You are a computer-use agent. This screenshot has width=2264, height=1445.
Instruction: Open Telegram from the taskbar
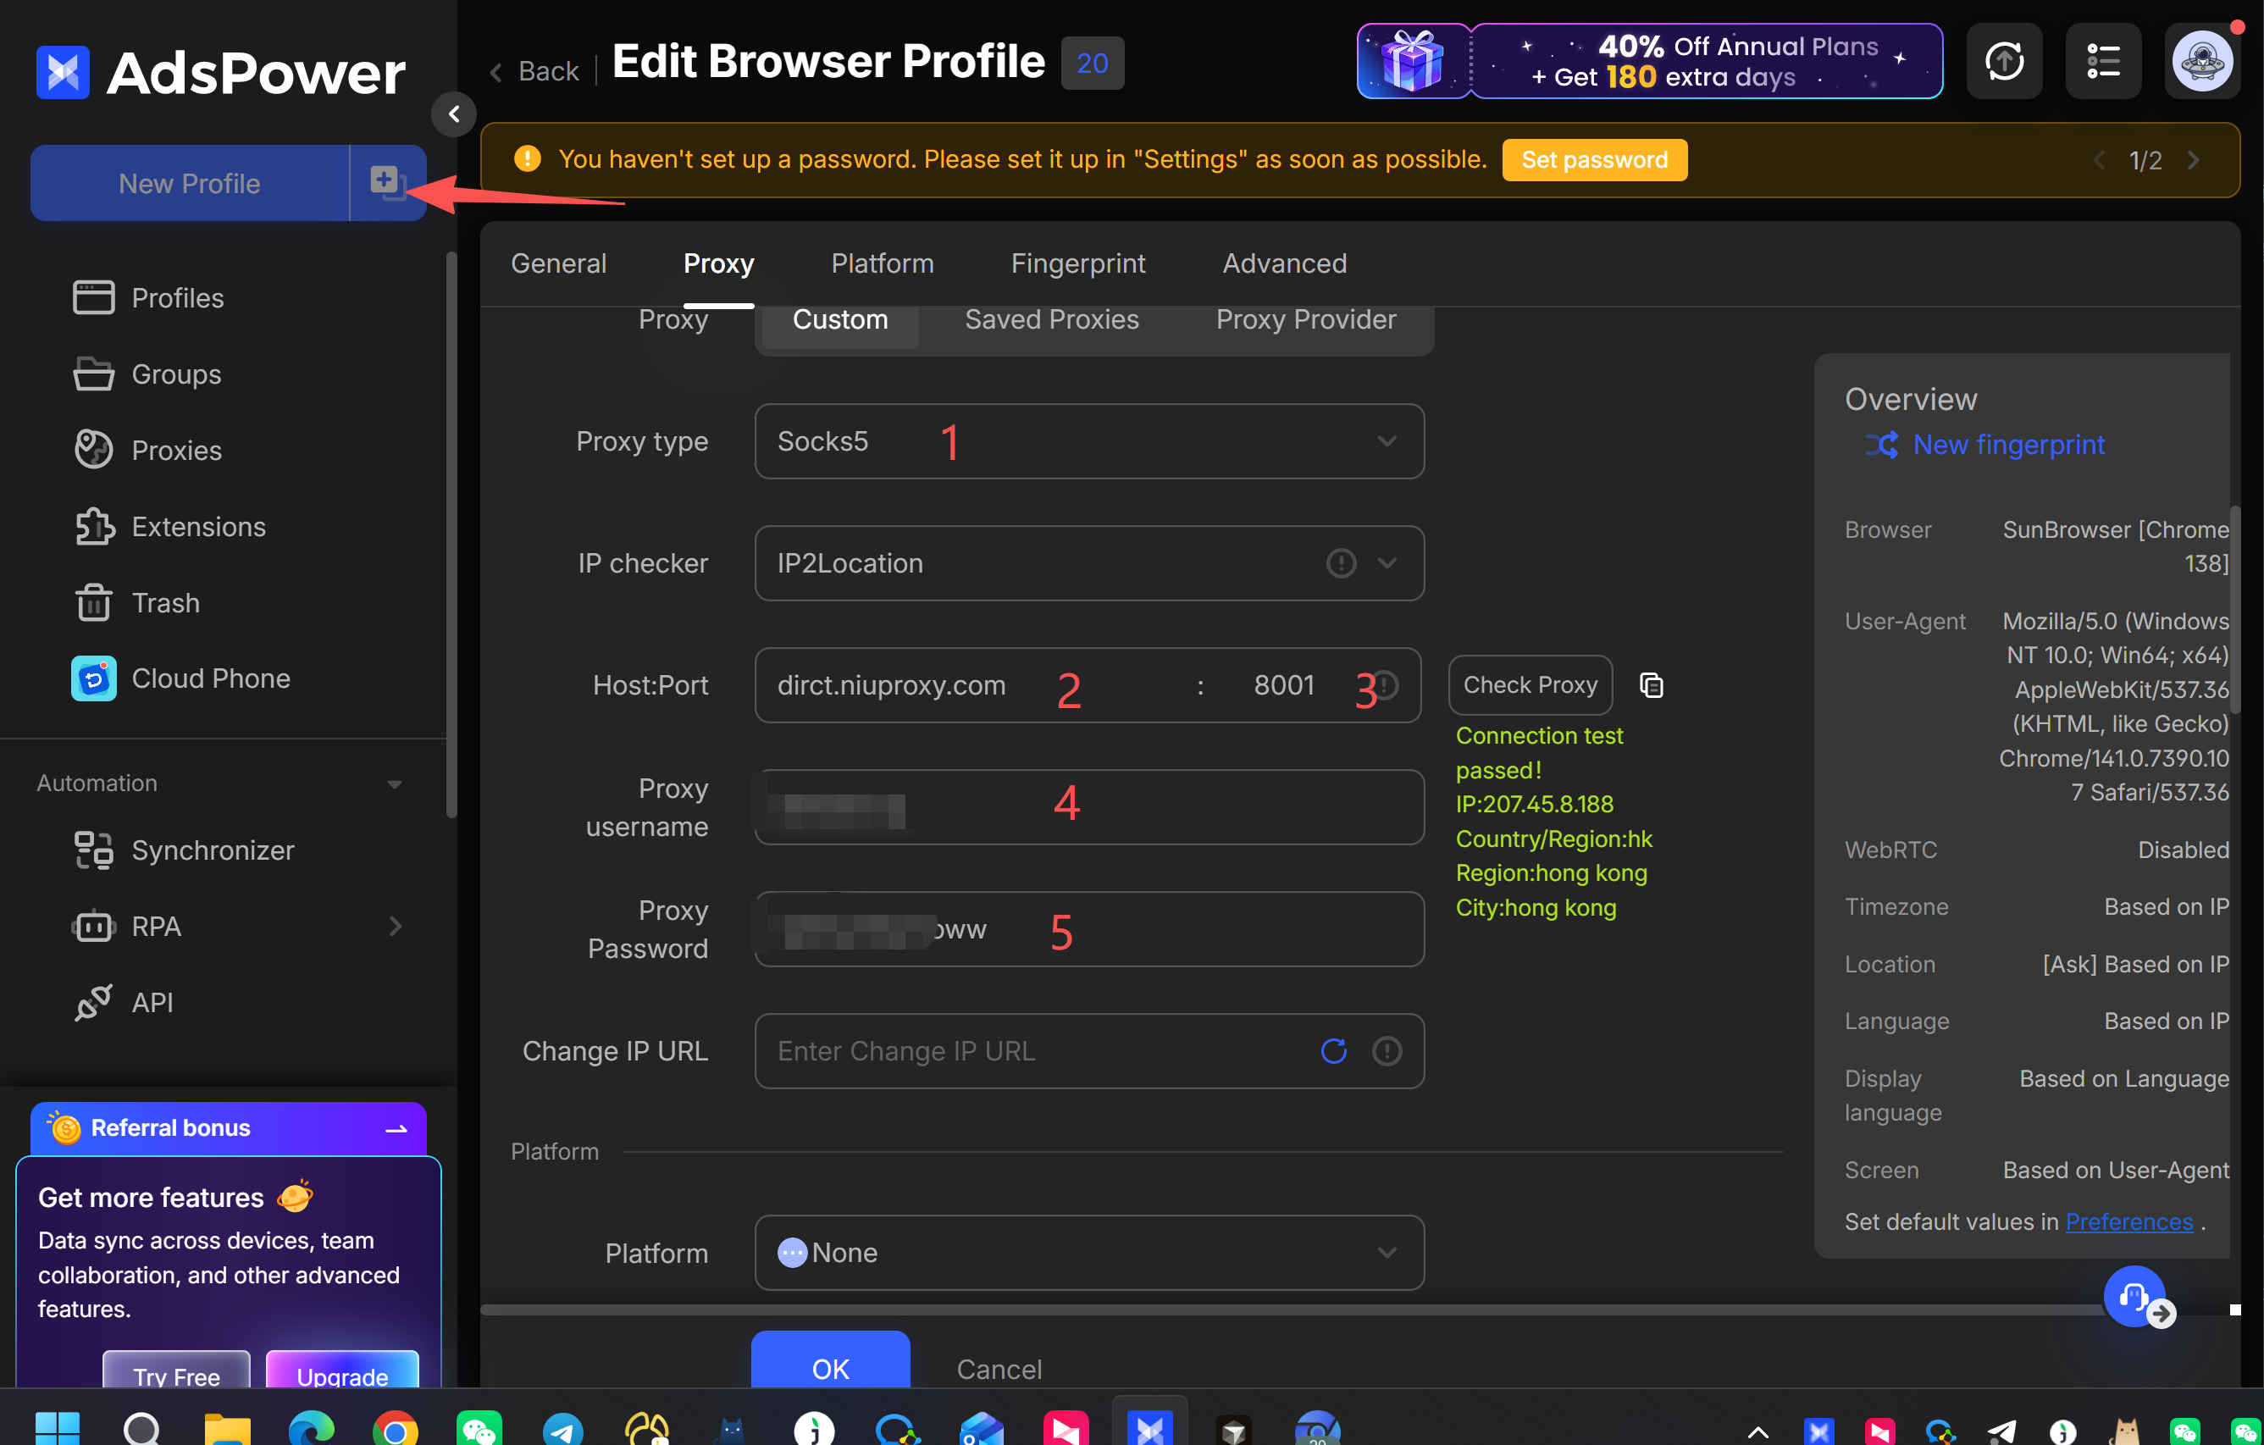coord(563,1430)
